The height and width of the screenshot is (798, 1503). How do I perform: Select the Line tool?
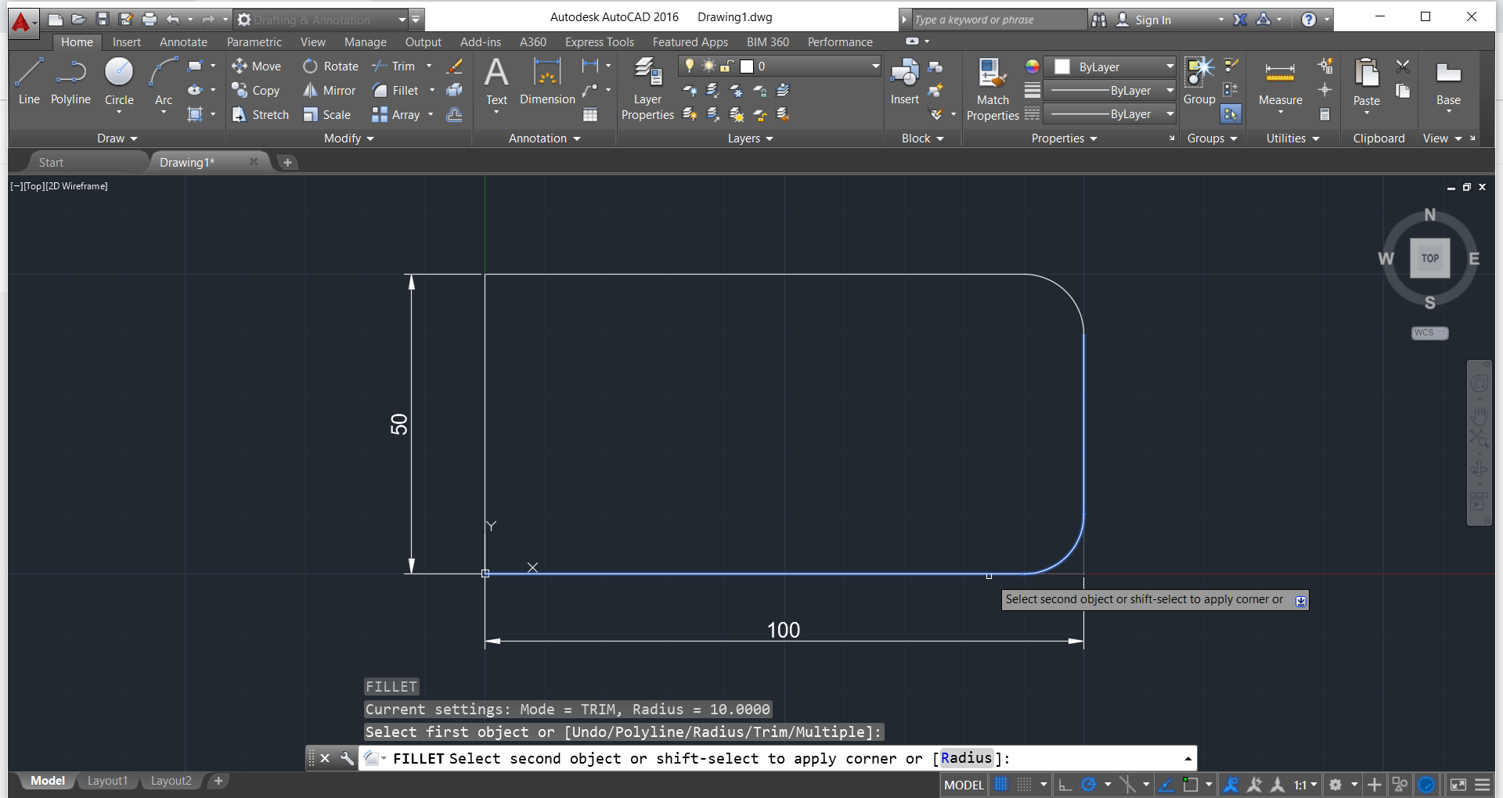pyautogui.click(x=29, y=81)
